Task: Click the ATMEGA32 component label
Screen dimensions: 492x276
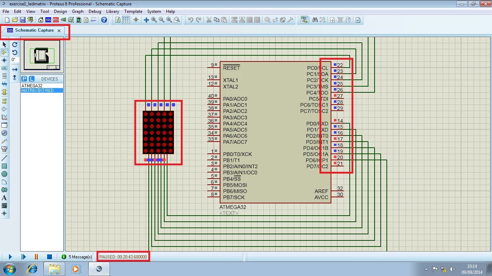Action: pos(233,207)
